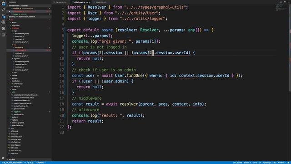Open formatYupError.ts in the file tree
291x164 pixels.
tap(20, 106)
